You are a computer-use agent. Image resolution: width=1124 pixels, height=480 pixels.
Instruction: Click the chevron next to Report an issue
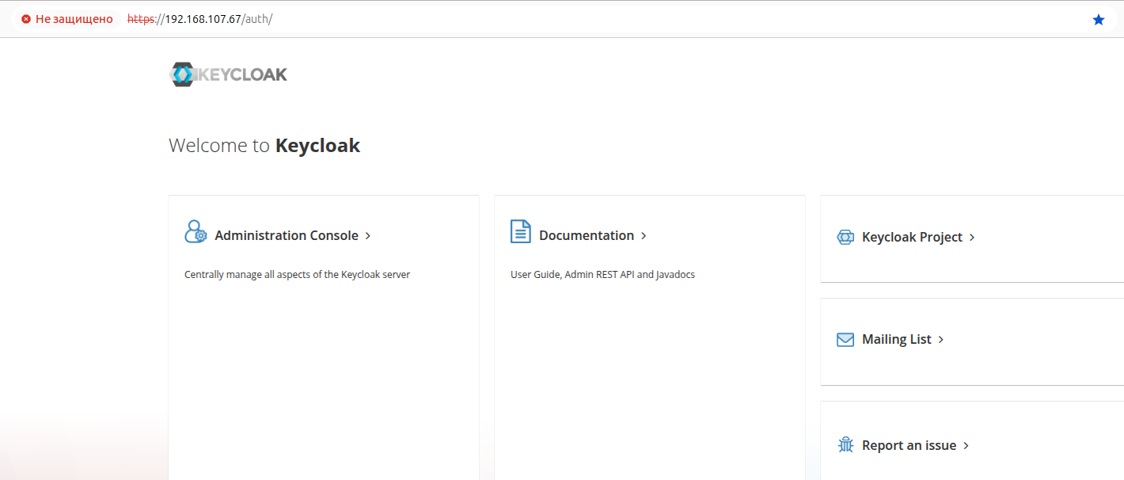coord(966,446)
